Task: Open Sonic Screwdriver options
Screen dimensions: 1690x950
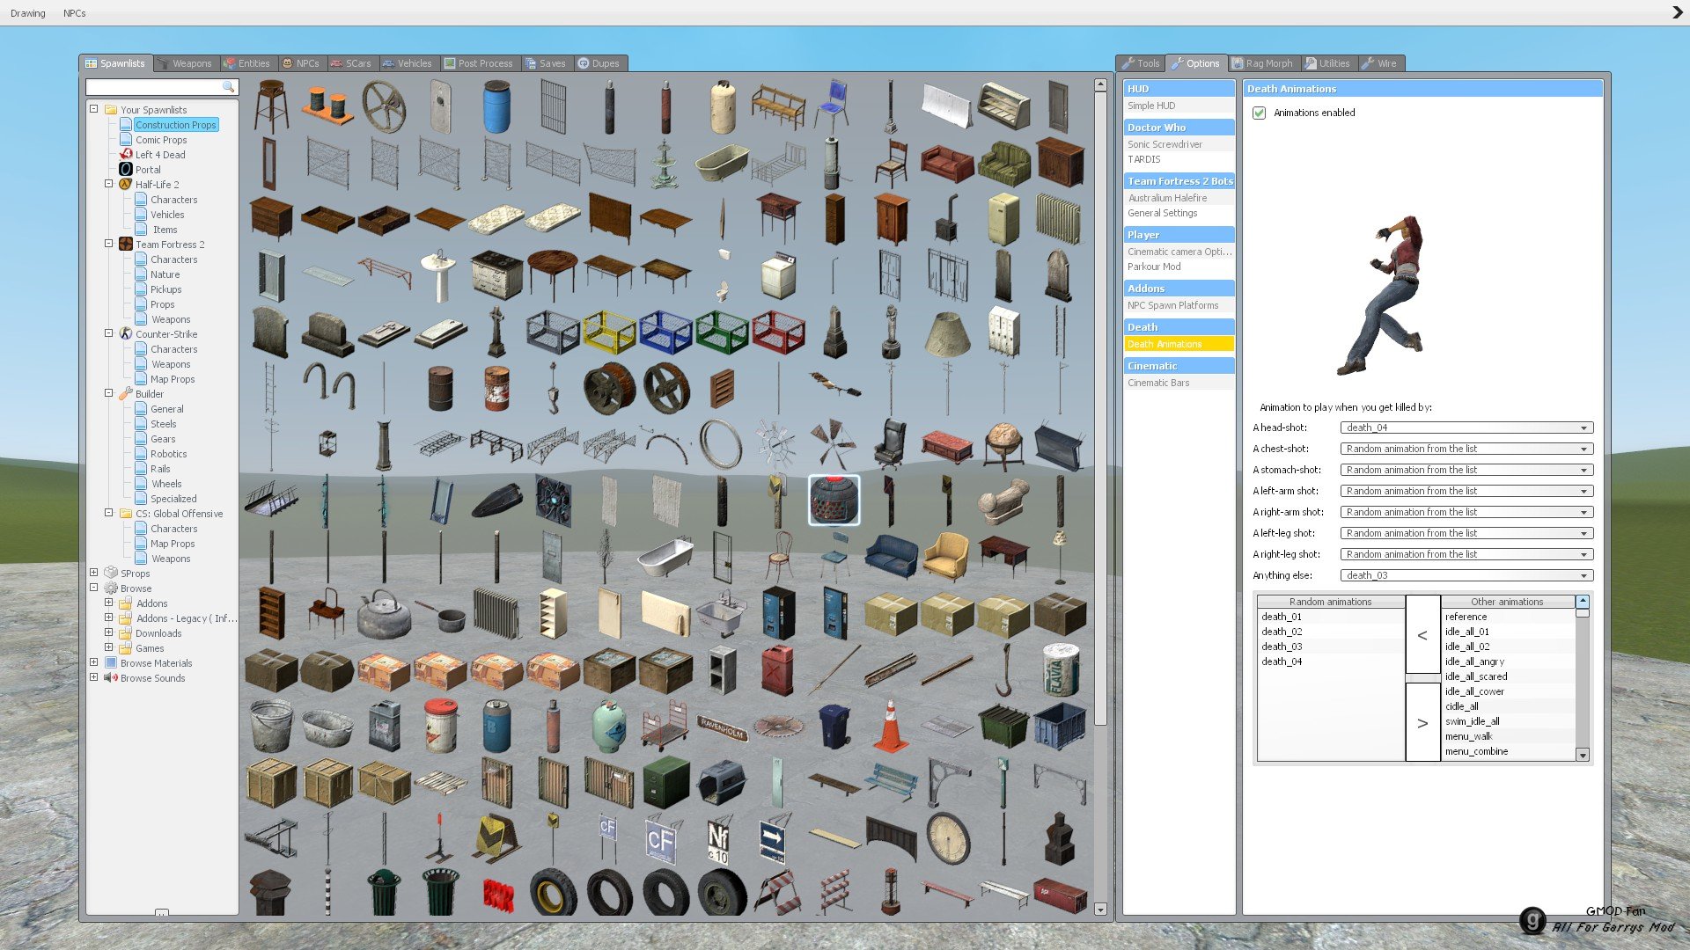Action: click(1179, 144)
